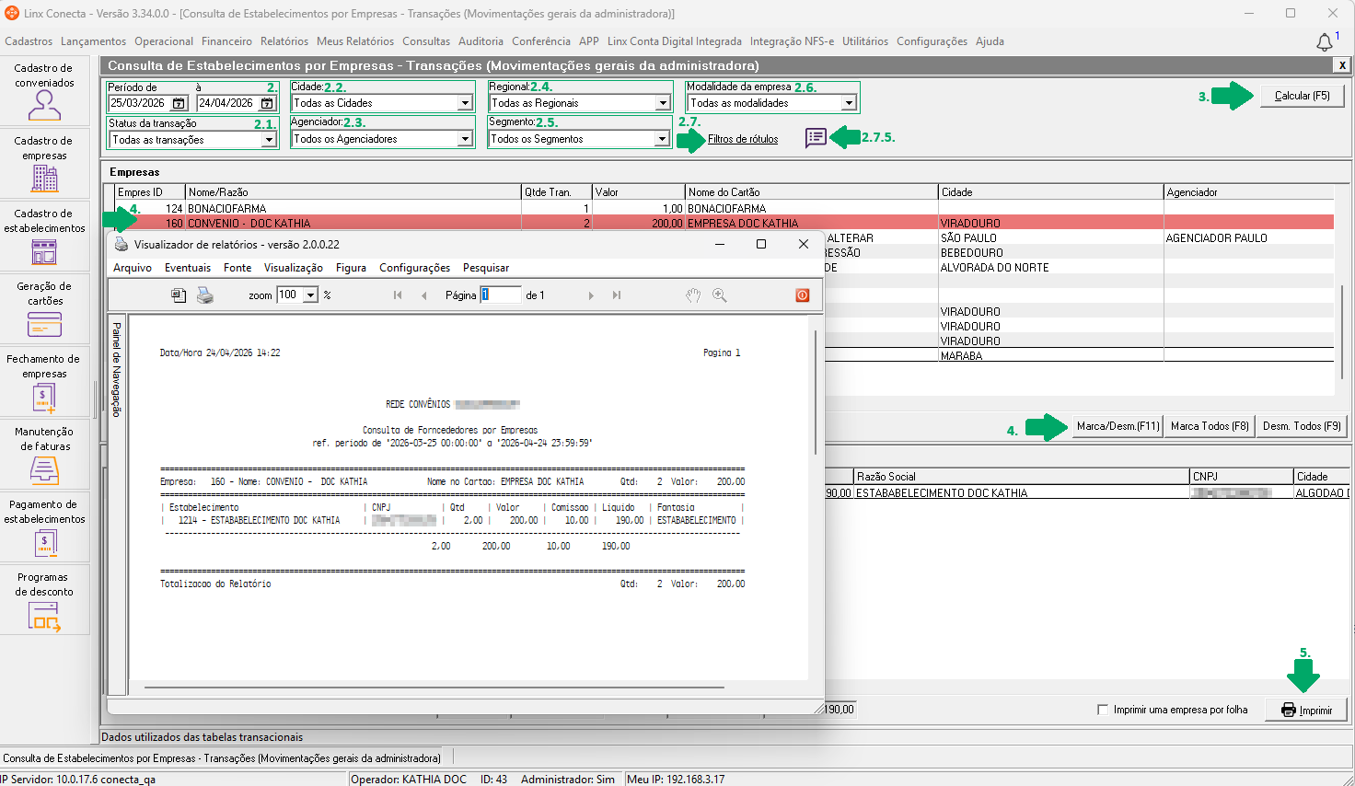Open the Relatórios menu
Screen dimensions: 1355x786
284,41
